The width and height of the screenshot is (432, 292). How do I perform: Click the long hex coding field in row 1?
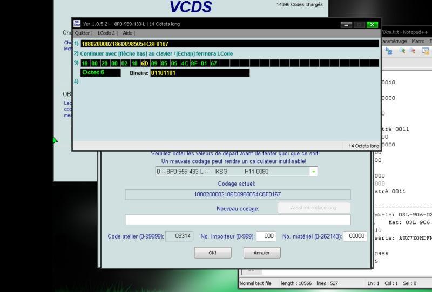230,44
